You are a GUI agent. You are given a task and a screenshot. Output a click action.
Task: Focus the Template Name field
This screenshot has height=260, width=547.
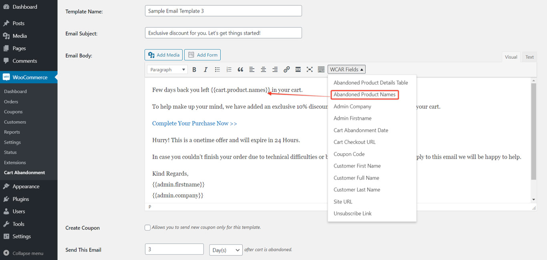tap(223, 11)
